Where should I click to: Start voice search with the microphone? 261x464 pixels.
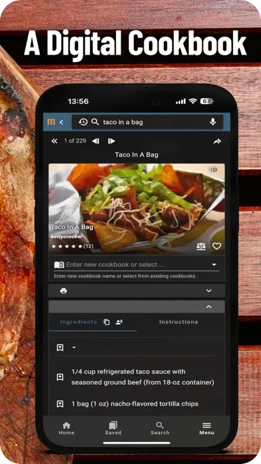pos(212,122)
